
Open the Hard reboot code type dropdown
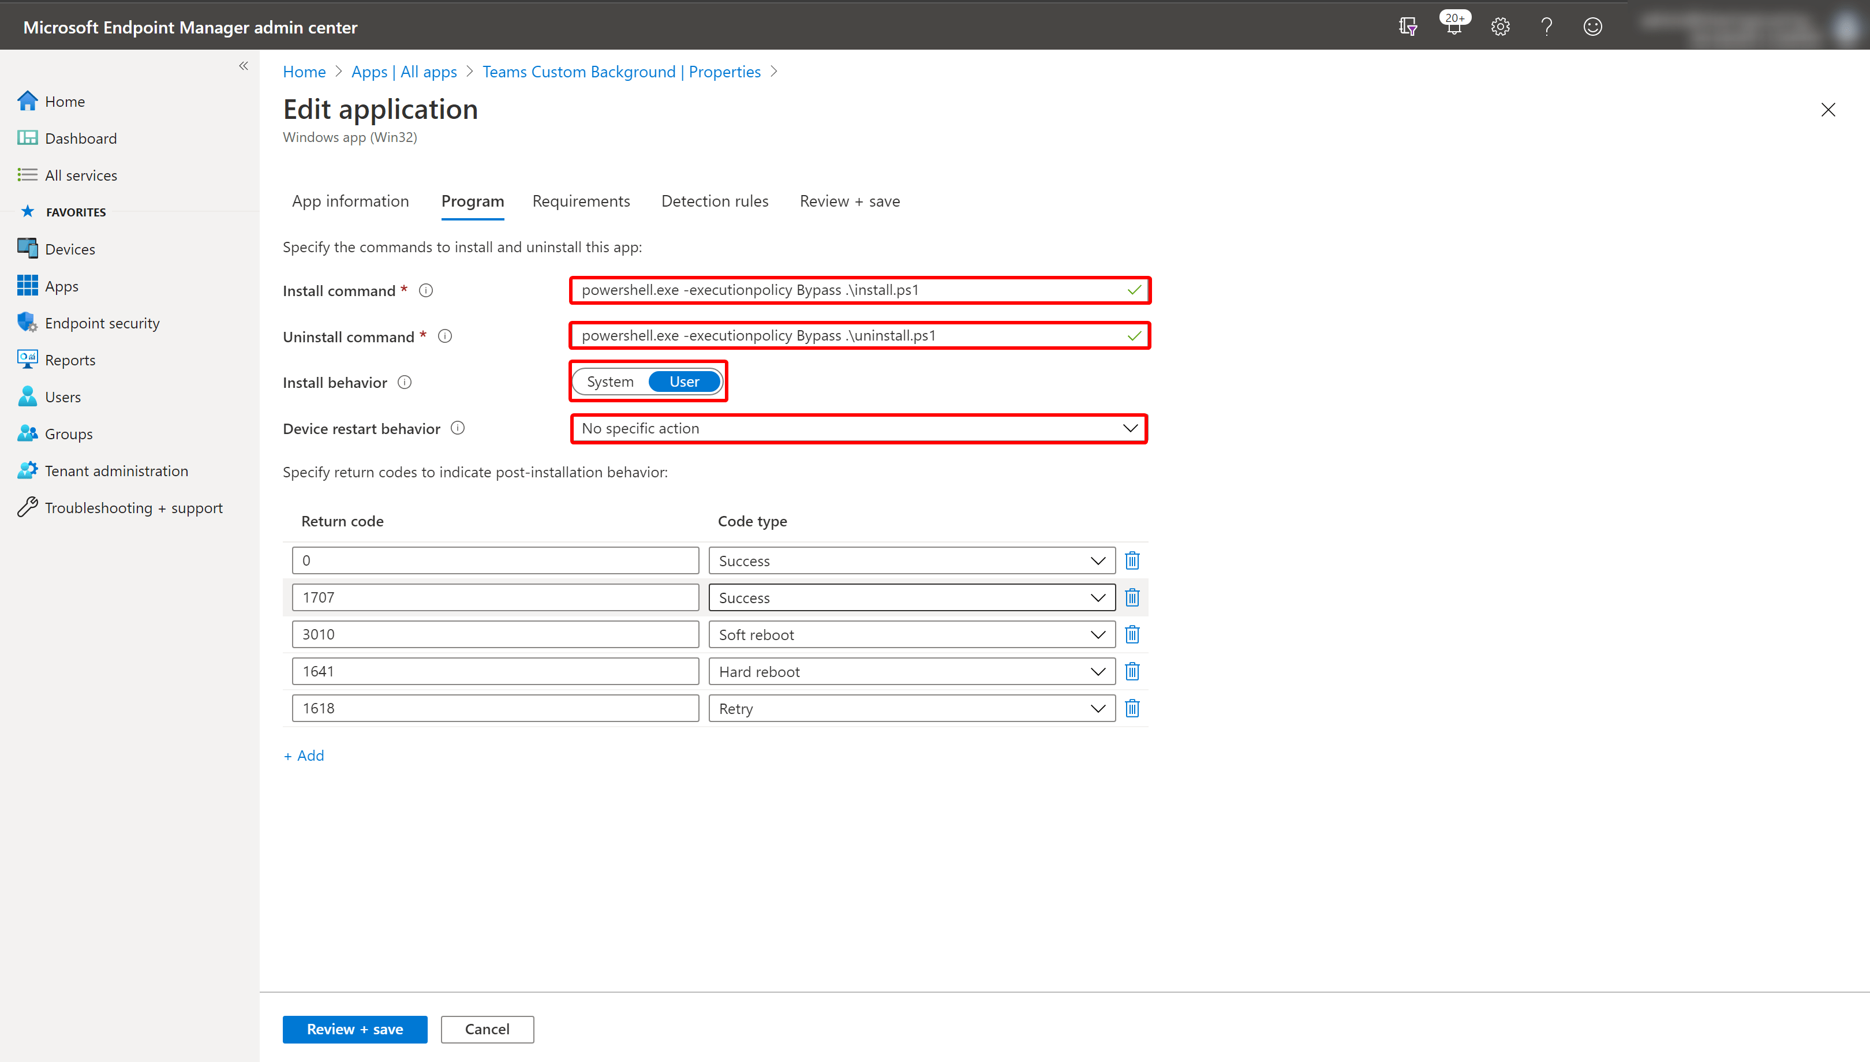point(912,672)
